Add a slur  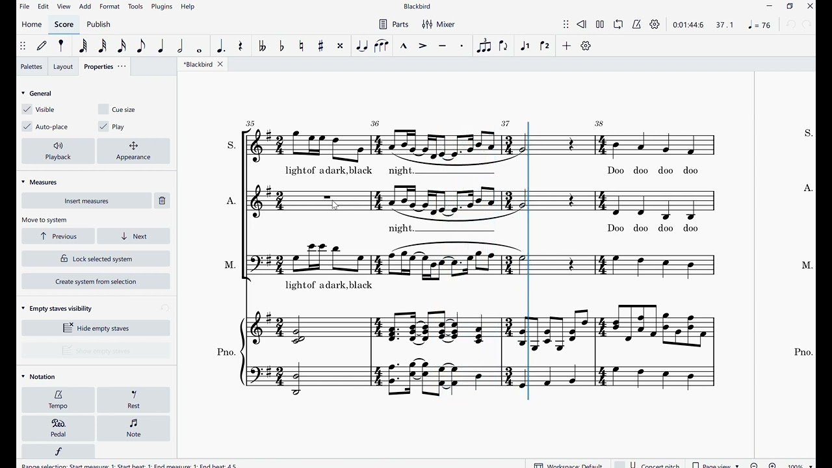382,46
